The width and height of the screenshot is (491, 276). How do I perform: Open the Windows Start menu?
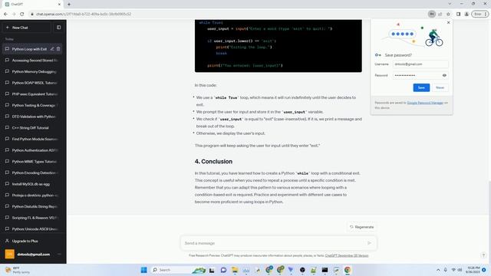click(143, 270)
